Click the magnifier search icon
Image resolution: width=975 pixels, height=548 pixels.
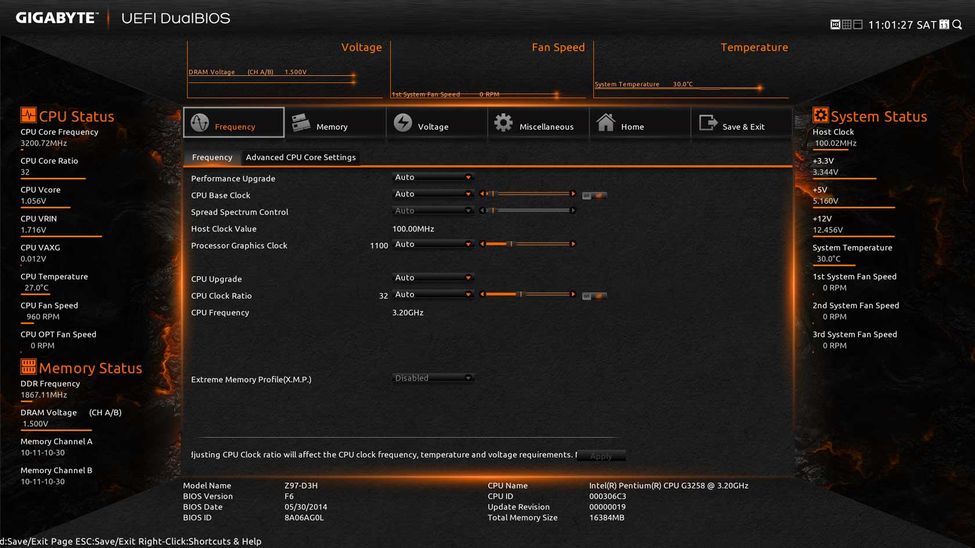coord(958,24)
